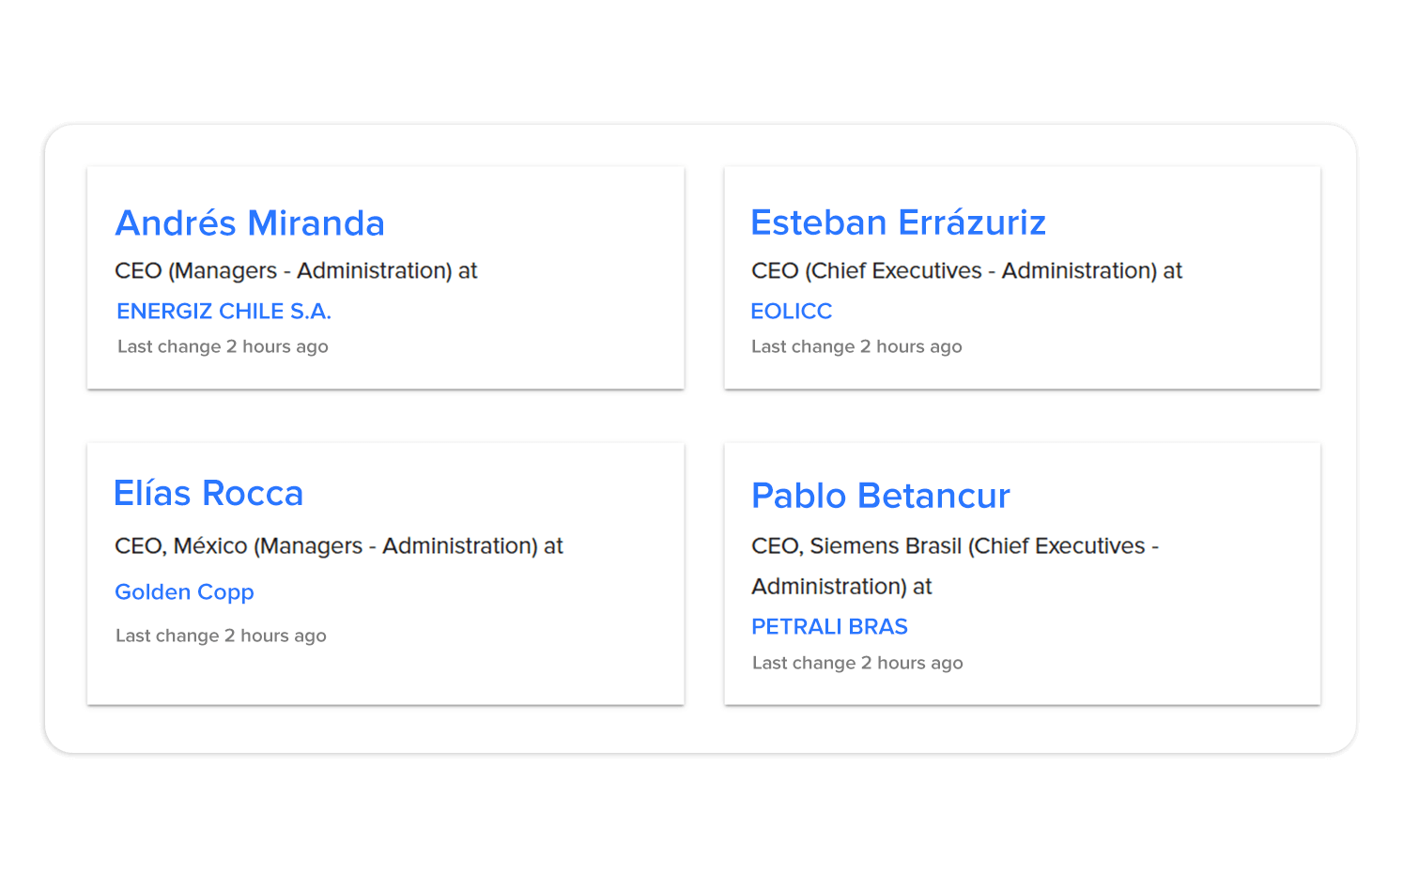
Task: Click the CEO title text under Andrés Miranda
Action: coord(297,270)
